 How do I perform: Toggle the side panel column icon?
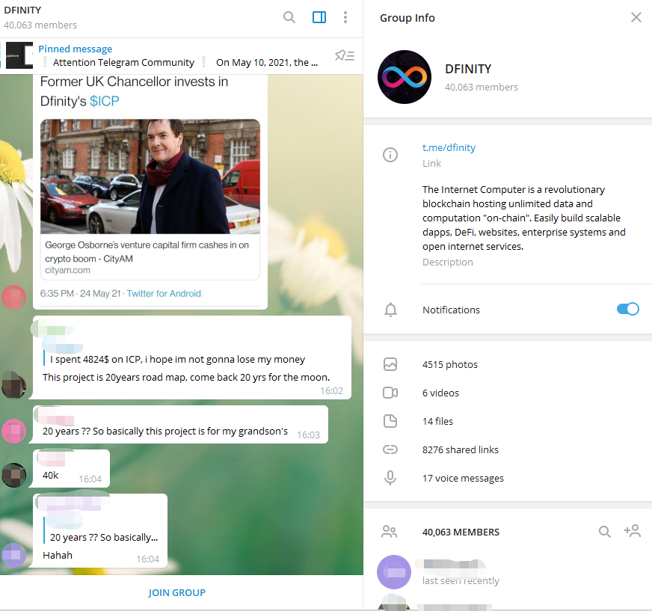(319, 17)
